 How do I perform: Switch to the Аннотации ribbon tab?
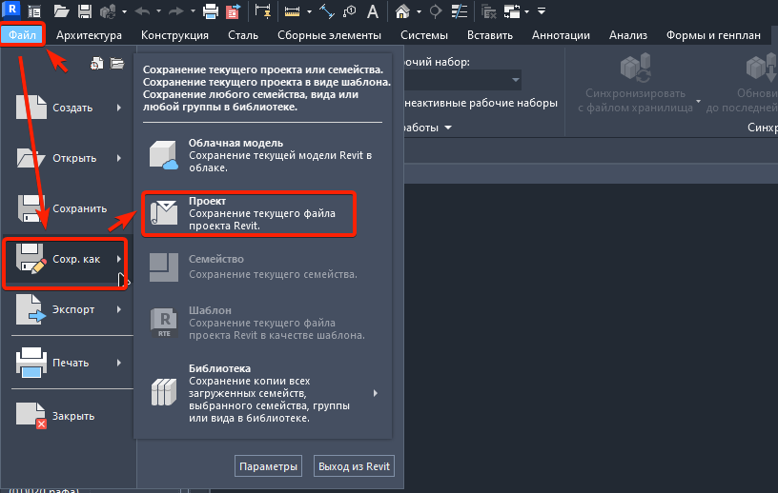click(x=561, y=35)
